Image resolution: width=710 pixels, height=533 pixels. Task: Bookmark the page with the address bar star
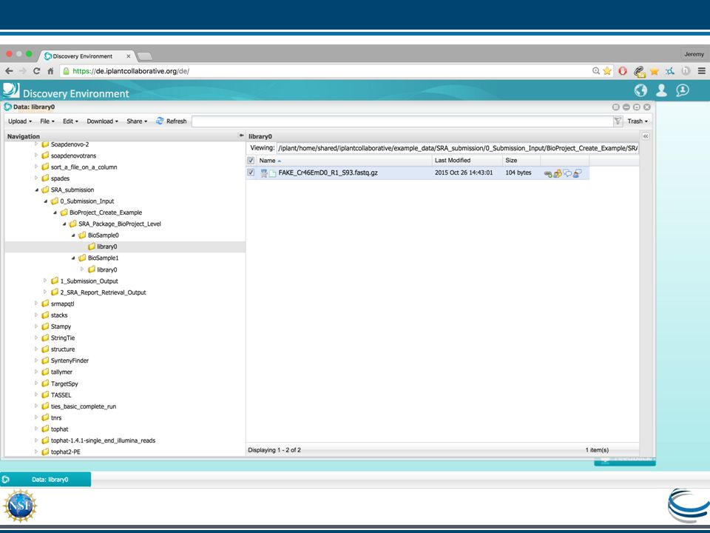[x=607, y=71]
